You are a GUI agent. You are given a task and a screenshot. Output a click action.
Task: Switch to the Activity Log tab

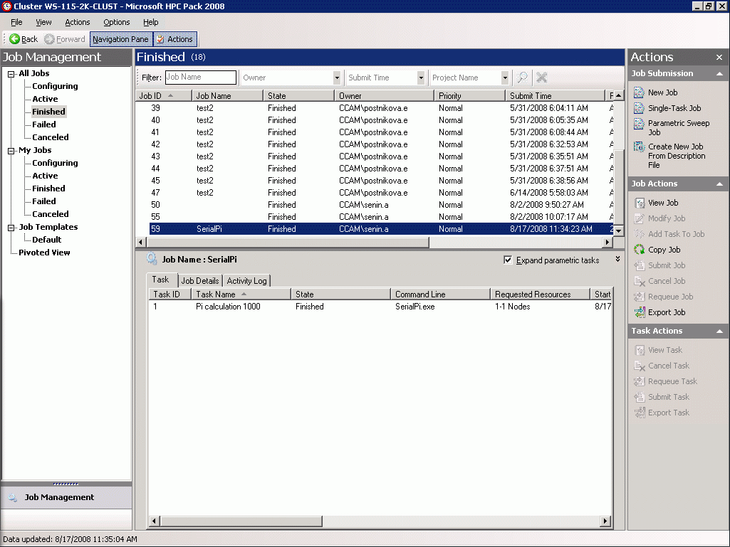click(246, 280)
